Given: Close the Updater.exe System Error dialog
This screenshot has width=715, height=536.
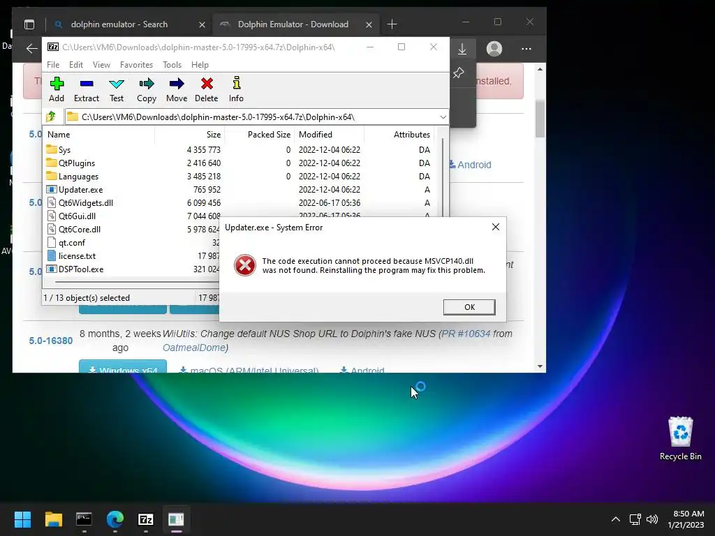Looking at the screenshot, I should pos(496,227).
